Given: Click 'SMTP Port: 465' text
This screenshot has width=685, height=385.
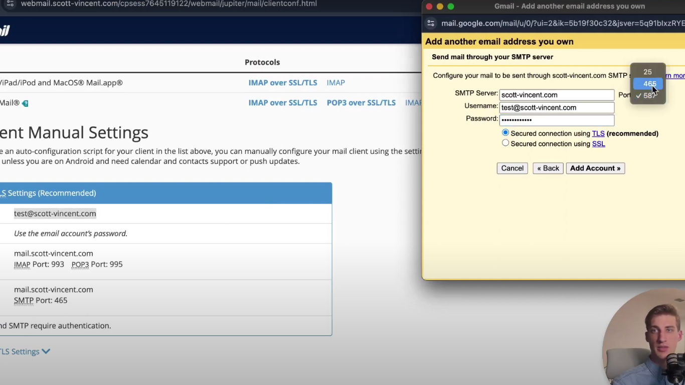Looking at the screenshot, I should (41, 300).
